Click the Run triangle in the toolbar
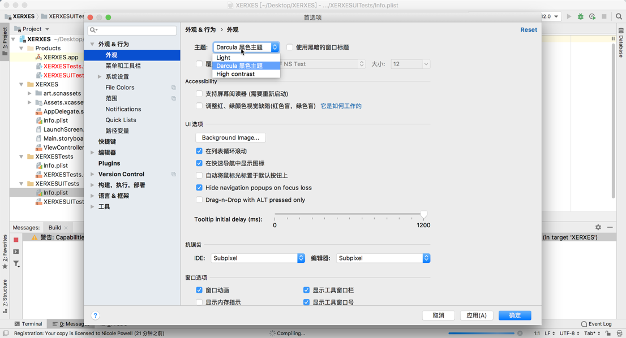 (x=569, y=16)
